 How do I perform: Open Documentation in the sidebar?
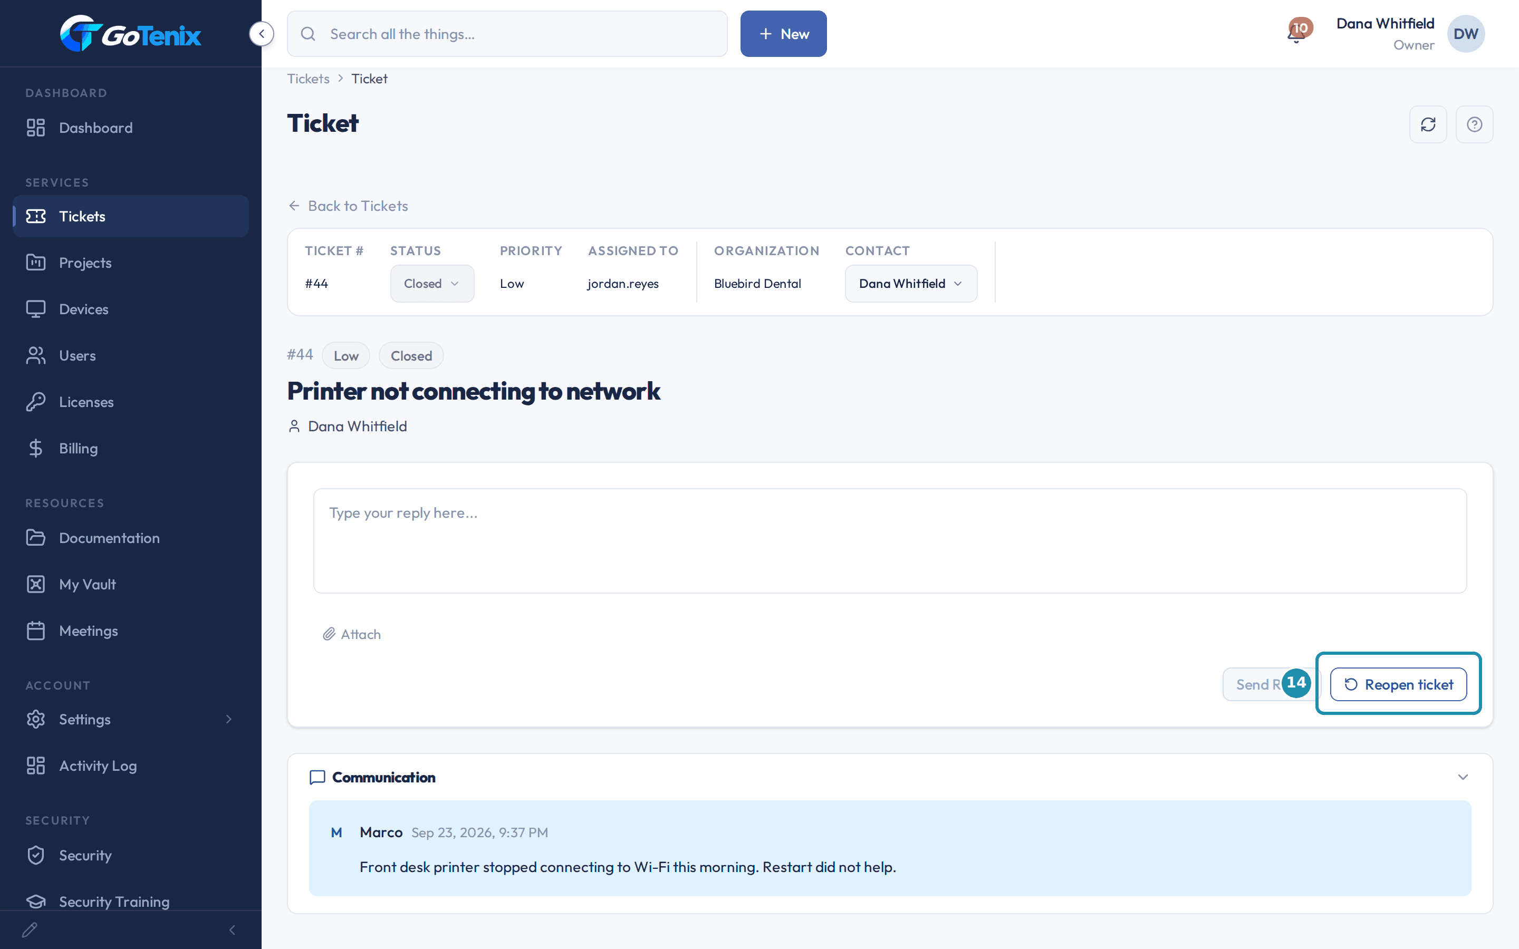(x=131, y=538)
